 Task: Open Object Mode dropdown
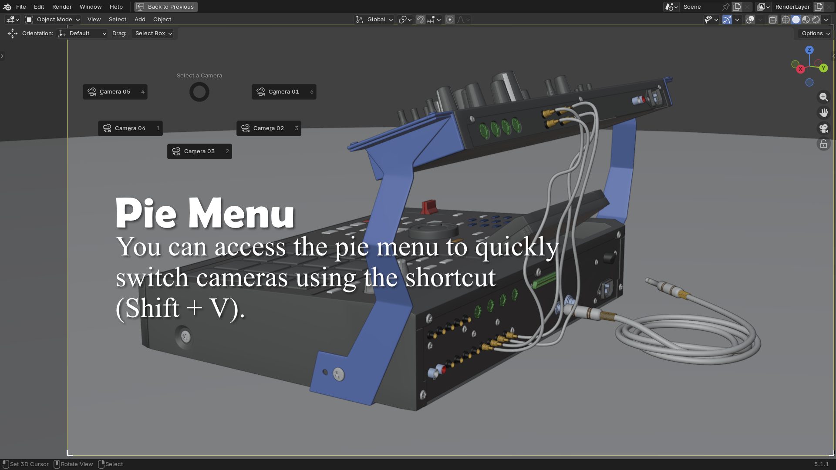[x=53, y=20]
